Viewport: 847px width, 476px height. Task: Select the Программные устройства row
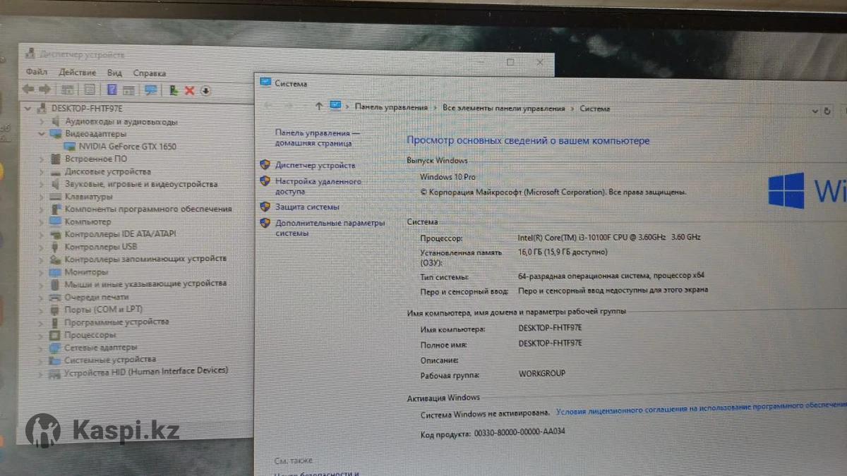tap(116, 322)
